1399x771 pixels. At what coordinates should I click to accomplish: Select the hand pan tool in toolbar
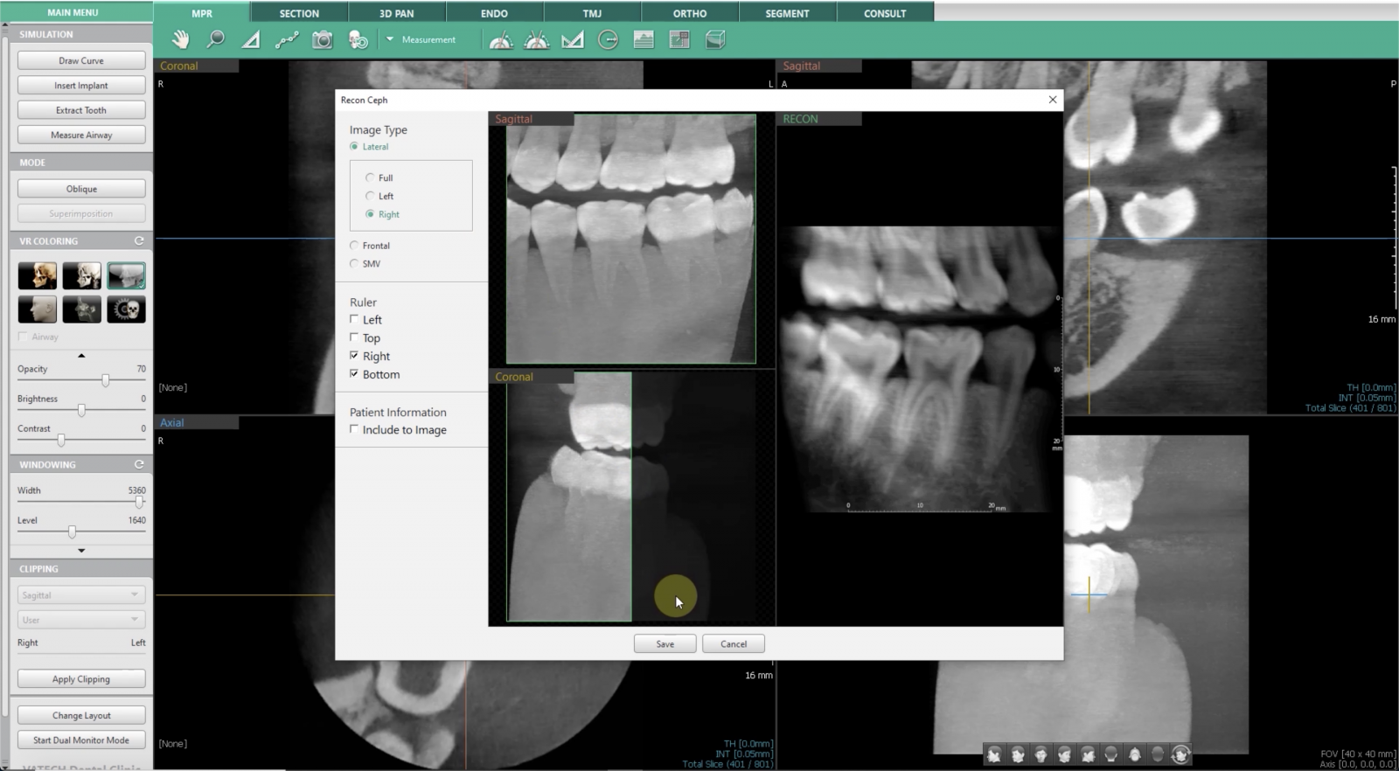[x=180, y=39]
